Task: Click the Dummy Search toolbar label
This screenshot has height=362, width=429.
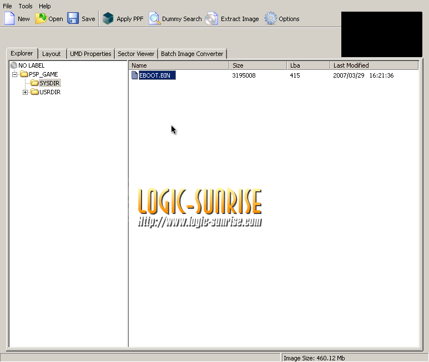Action: [181, 19]
